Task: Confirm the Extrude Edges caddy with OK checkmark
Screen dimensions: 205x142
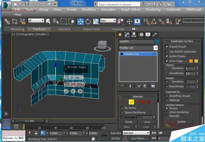Action: 66,91
